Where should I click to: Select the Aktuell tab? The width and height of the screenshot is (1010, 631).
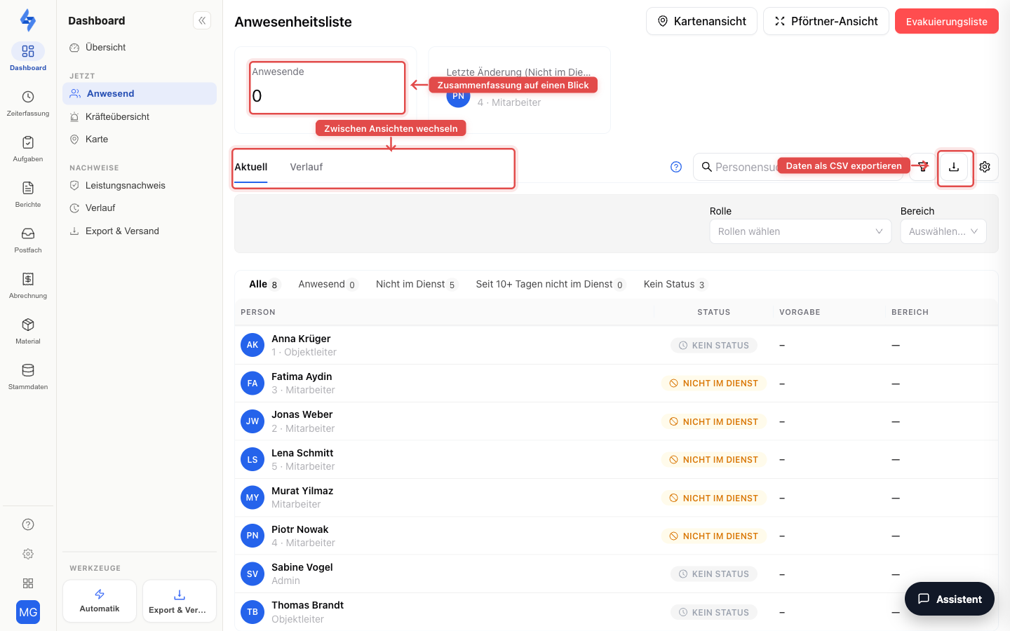pos(251,167)
